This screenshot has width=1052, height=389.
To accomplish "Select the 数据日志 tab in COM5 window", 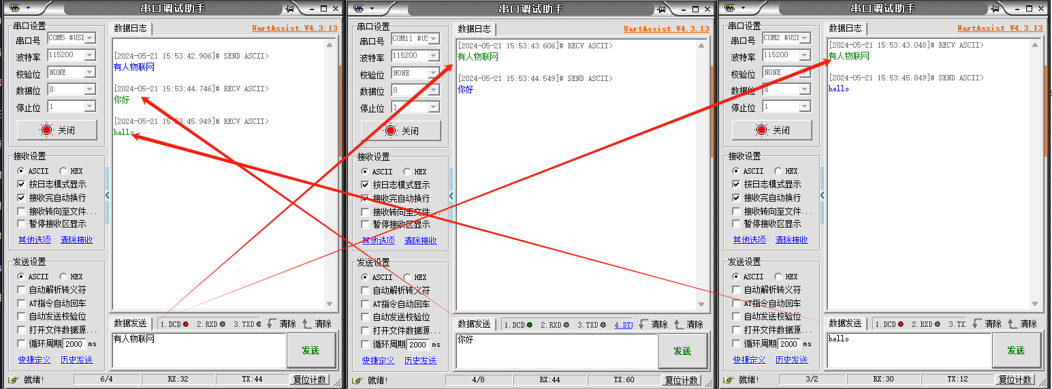I will (x=130, y=28).
